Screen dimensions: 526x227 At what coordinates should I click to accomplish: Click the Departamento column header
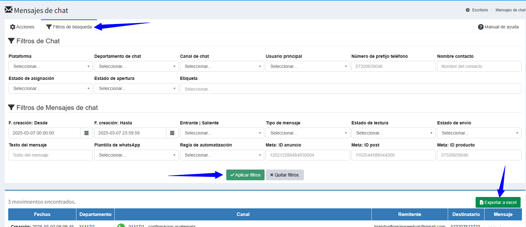(x=95, y=214)
